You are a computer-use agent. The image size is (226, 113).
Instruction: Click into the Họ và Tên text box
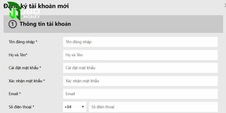point(140,55)
